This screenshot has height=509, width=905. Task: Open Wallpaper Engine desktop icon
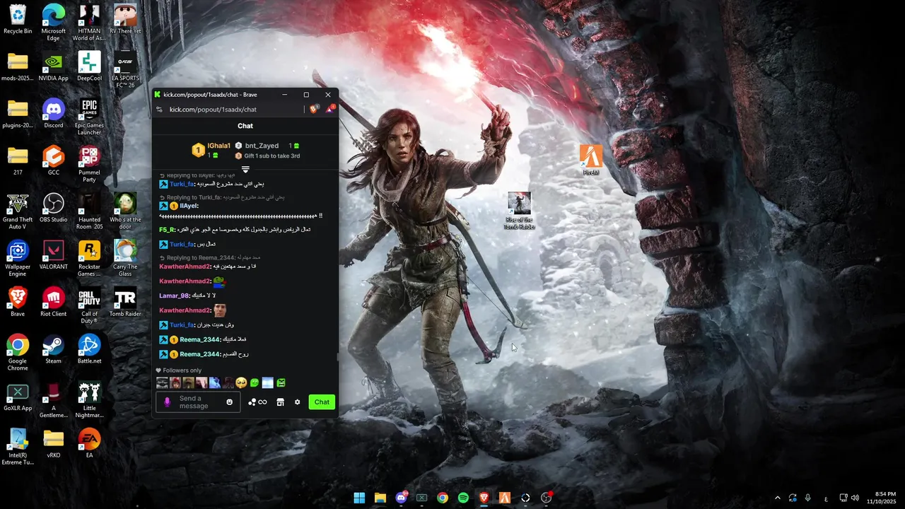18,258
